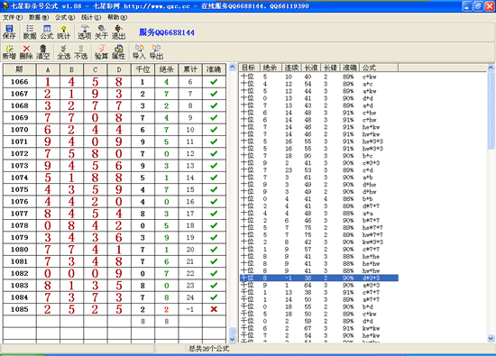Screen dimensions: 496x356
Task: Click the formula total count in status bar
Action: tap(209, 349)
